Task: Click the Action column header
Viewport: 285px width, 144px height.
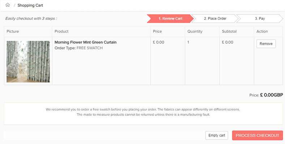Action: [x=262, y=31]
